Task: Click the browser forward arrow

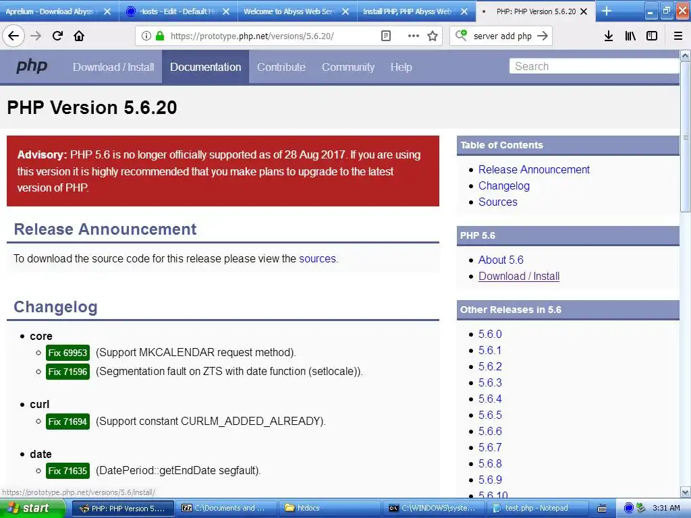Action: tap(36, 36)
